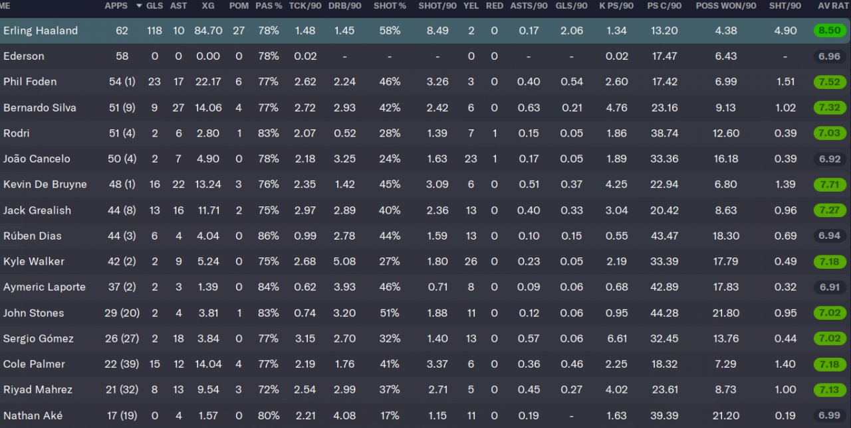Screen dimensions: 851x428
Task: Sort by the POM column header
Action: 239,6
